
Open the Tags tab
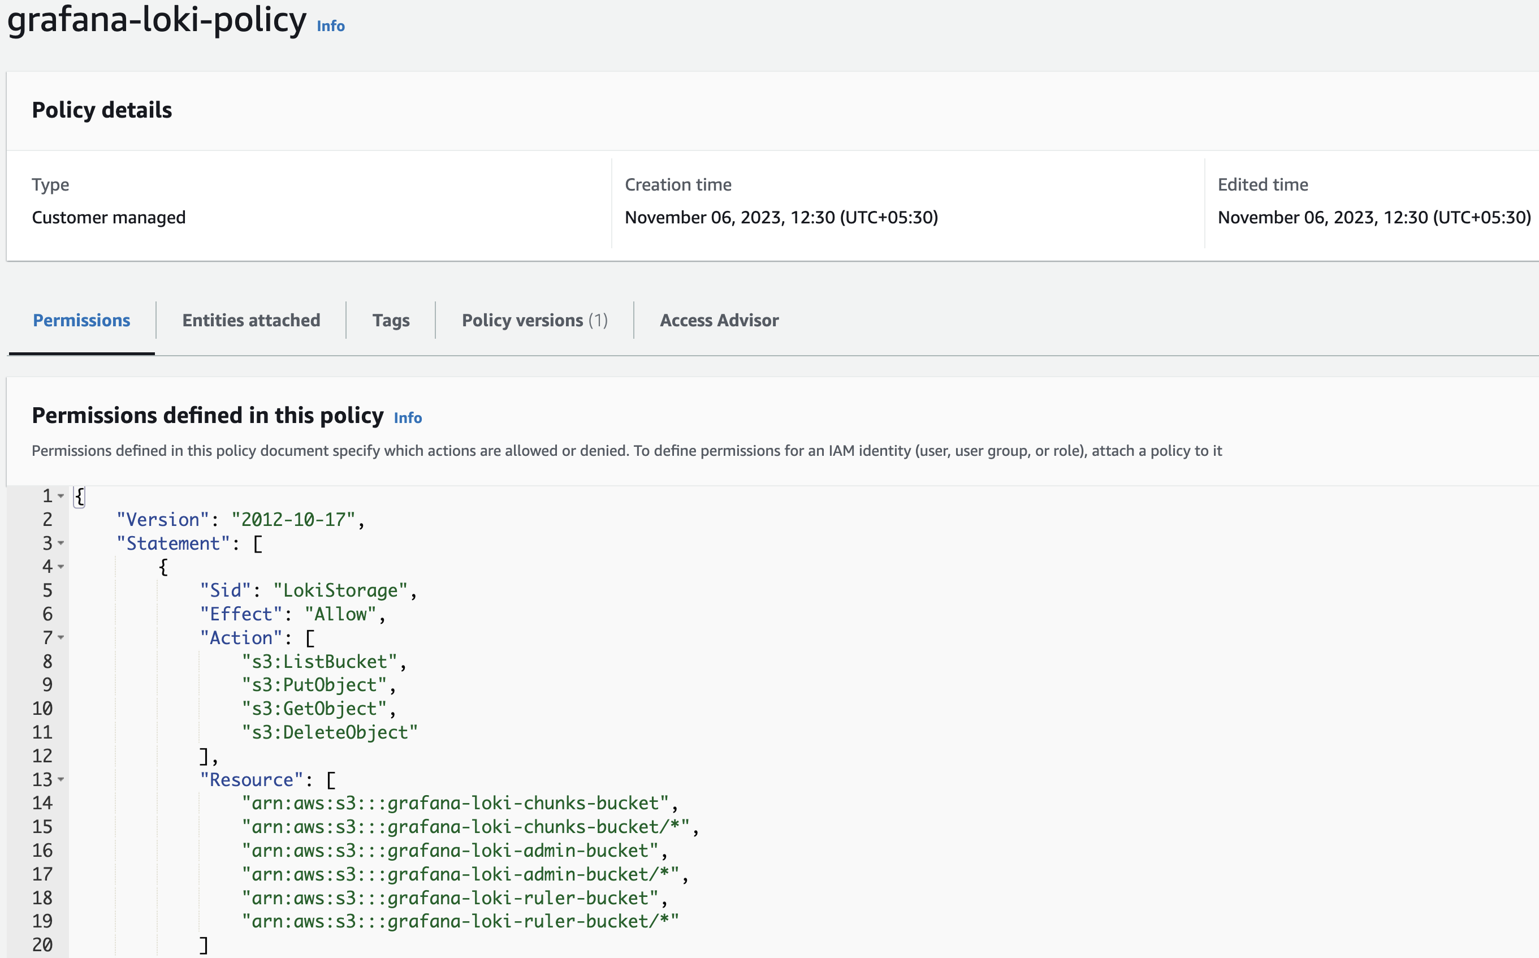tap(391, 320)
